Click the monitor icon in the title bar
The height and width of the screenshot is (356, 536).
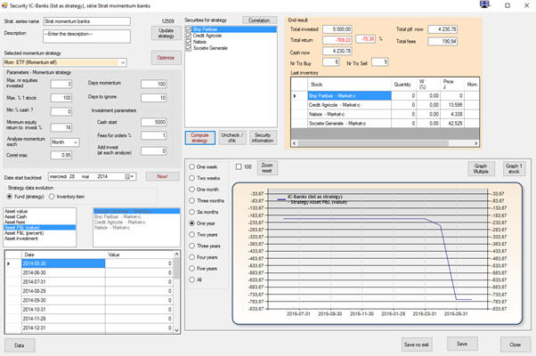(484, 4)
